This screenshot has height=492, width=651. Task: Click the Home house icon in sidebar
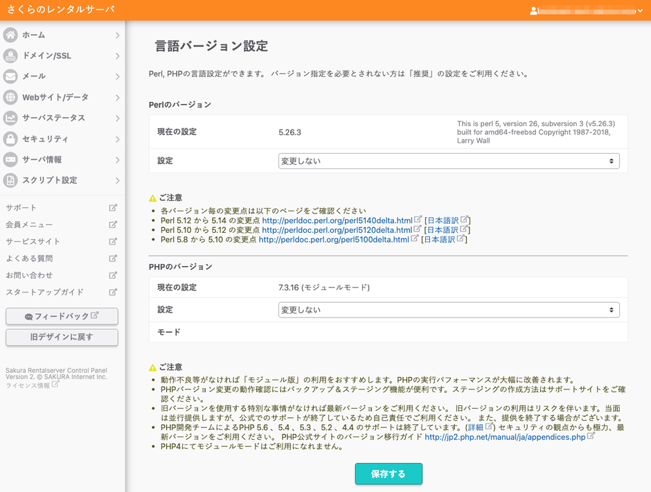(x=10, y=35)
